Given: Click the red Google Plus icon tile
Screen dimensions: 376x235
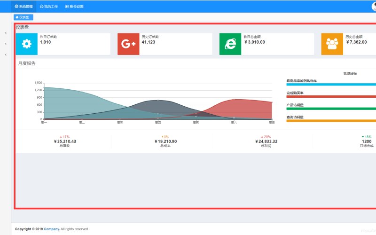Looking at the screenshot, I should click(128, 44).
